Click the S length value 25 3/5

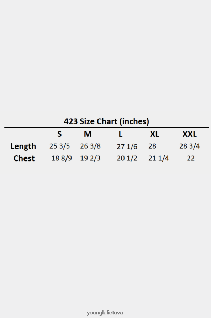59,146
